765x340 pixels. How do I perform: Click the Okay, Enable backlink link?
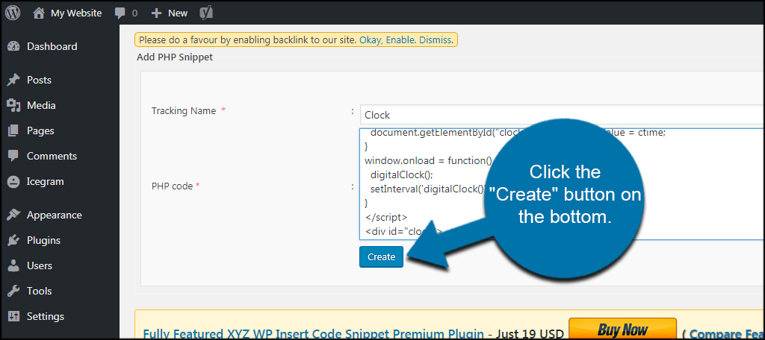tap(386, 40)
